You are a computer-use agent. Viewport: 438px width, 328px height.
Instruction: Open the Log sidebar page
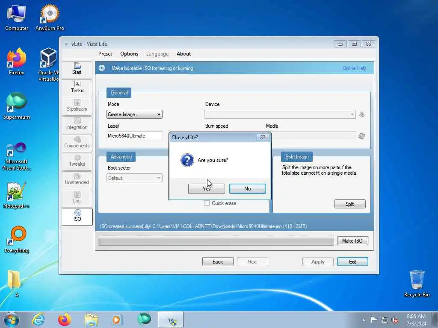77,198
